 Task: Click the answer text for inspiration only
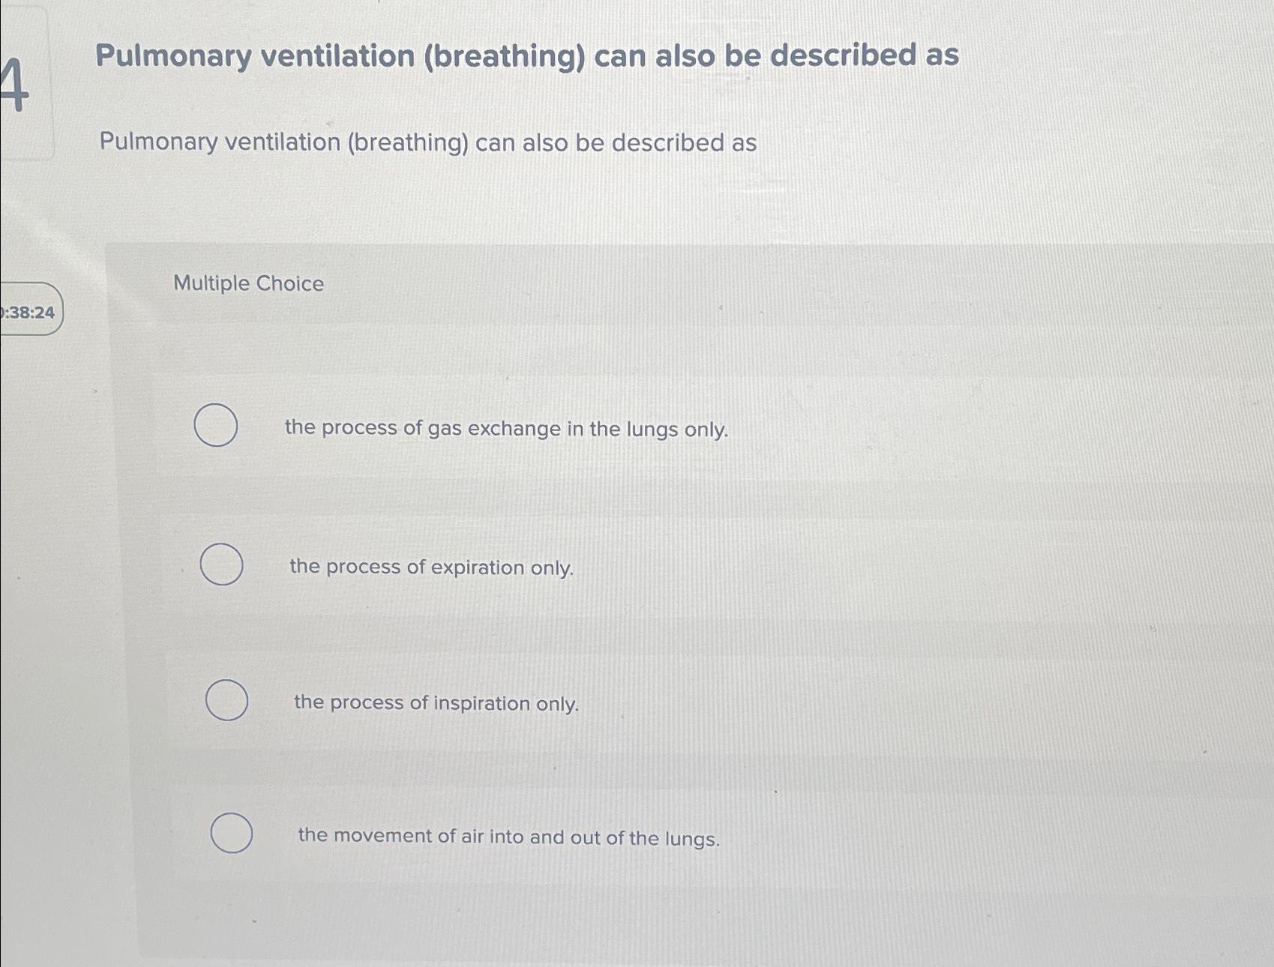(x=435, y=703)
